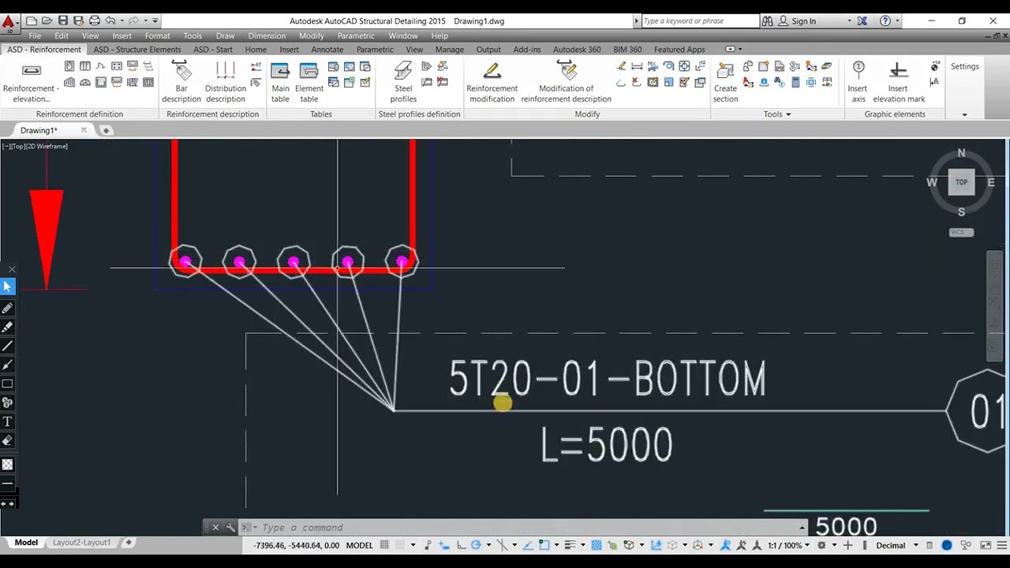
Task: Select the 5T20-01-BOTTOM annotation text
Action: (608, 379)
